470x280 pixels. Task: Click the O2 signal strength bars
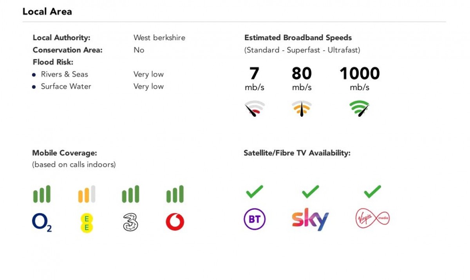pos(42,194)
